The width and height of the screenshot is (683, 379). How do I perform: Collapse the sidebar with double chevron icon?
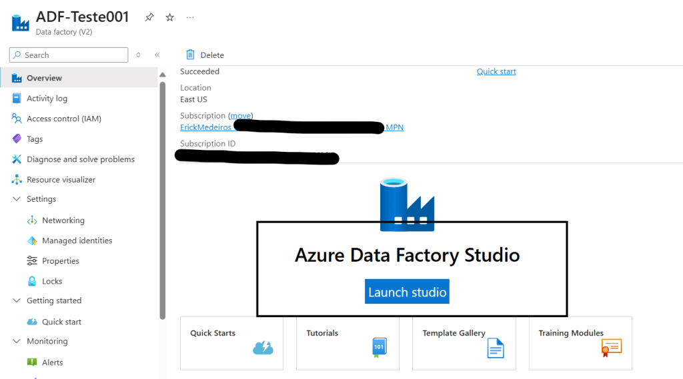tap(157, 55)
